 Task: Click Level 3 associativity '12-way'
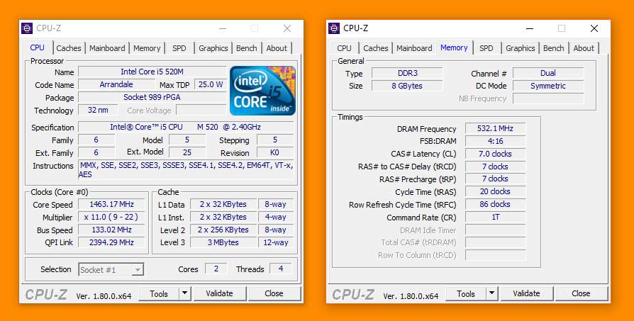pos(276,242)
